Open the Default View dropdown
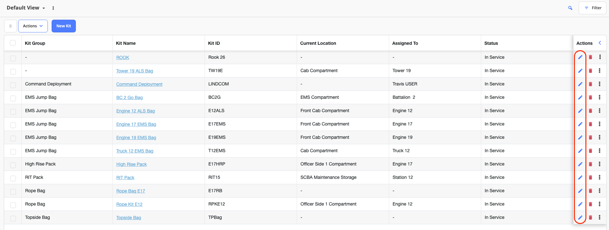 click(x=26, y=8)
